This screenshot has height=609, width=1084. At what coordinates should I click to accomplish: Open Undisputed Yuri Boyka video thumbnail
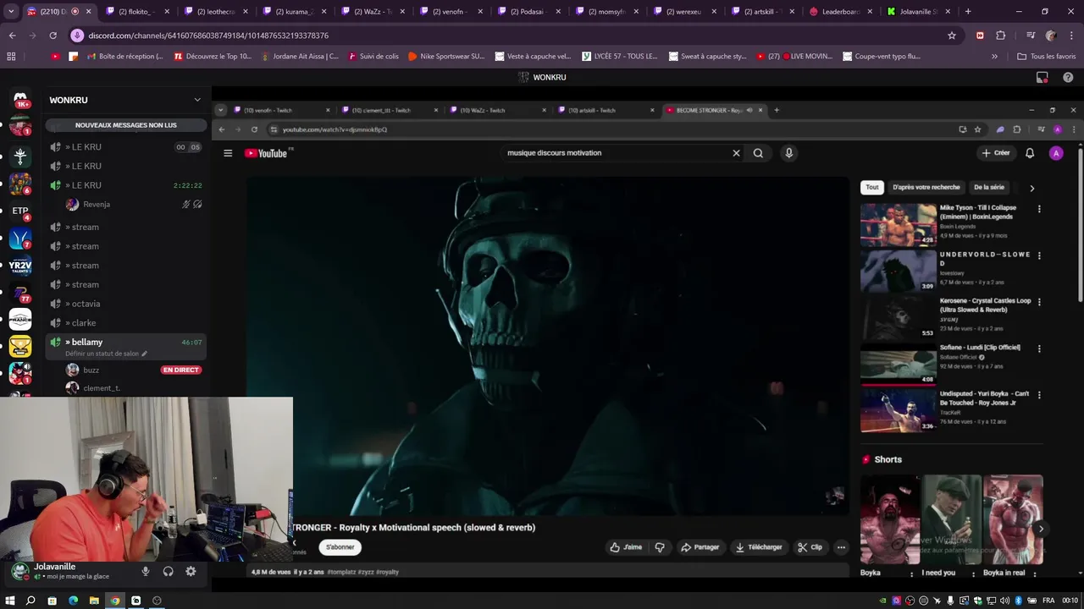click(x=899, y=410)
